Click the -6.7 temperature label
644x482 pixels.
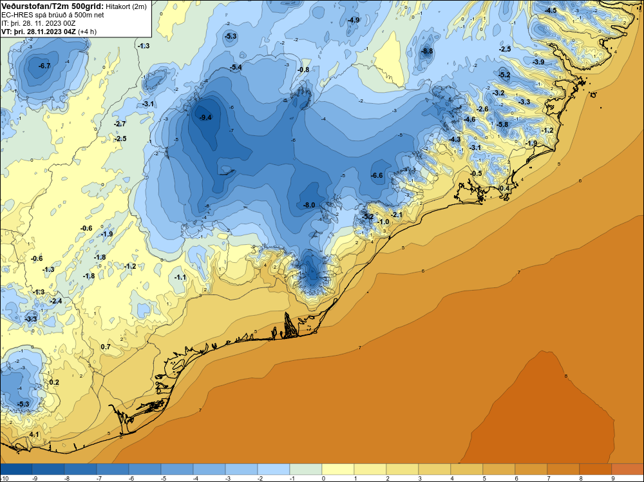[x=44, y=66]
